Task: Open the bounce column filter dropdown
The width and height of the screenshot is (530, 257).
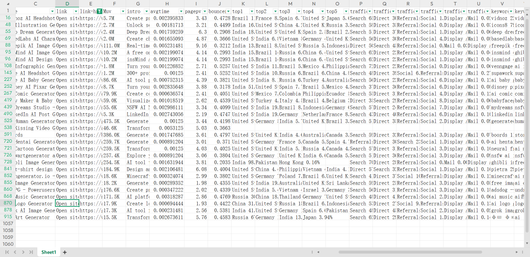Action: pyautogui.click(x=229, y=11)
